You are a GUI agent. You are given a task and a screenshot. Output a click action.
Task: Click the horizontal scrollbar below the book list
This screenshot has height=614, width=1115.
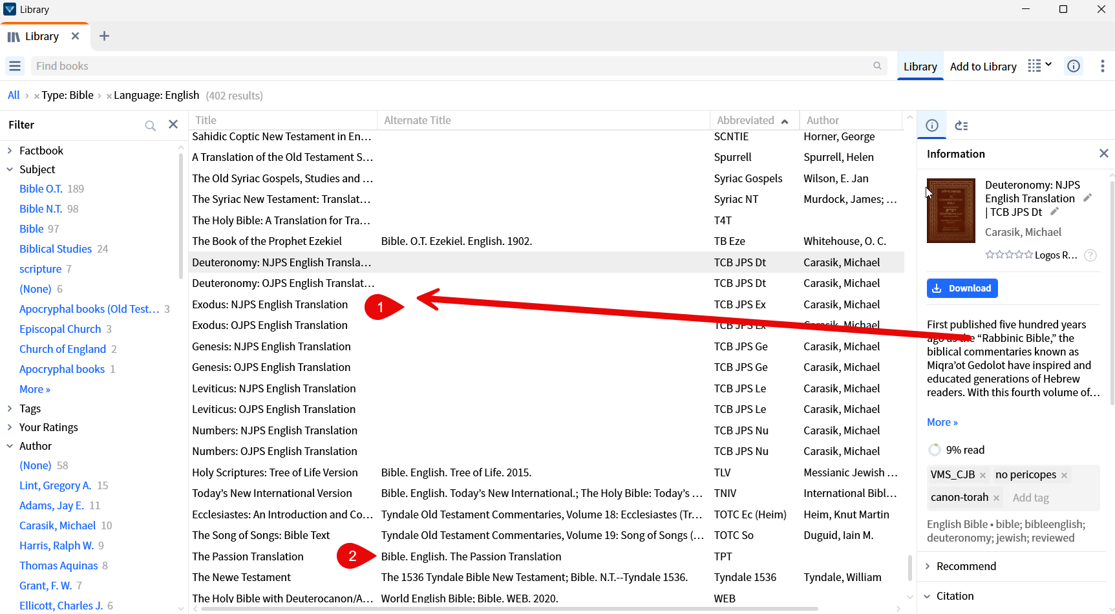[x=509, y=608]
